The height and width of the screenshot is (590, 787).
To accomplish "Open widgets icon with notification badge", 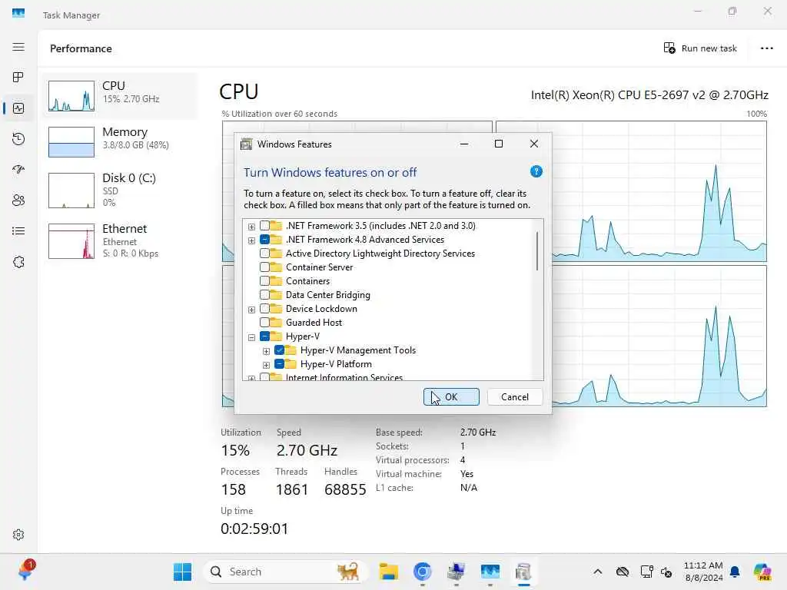I will [x=25, y=571].
